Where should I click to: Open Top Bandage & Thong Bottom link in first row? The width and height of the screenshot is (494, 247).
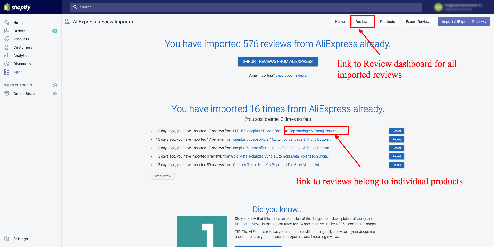(x=314, y=131)
